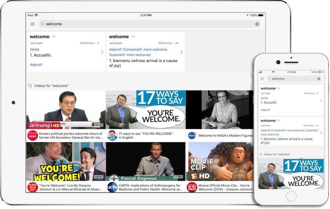Expand the iPad Wiktionary-en entry chevron
The image size is (330, 209).
pyautogui.click(x=181, y=52)
